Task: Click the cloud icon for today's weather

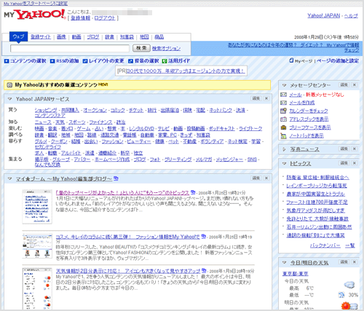Action: 349,285
